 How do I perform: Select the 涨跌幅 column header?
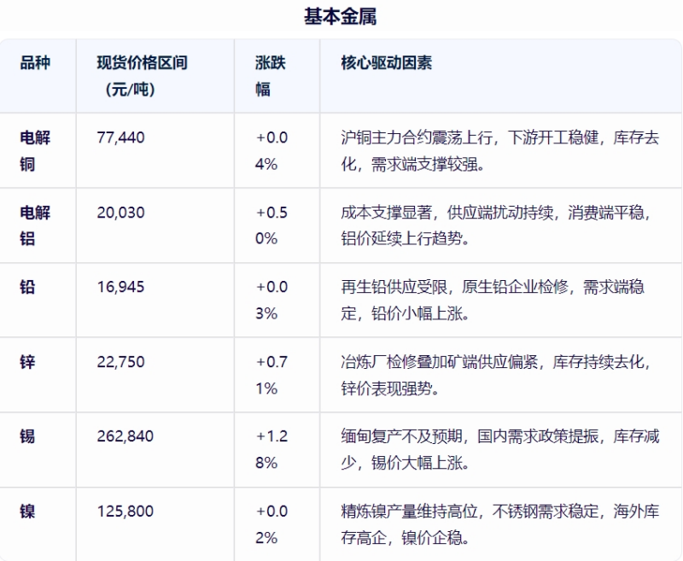coord(271,75)
